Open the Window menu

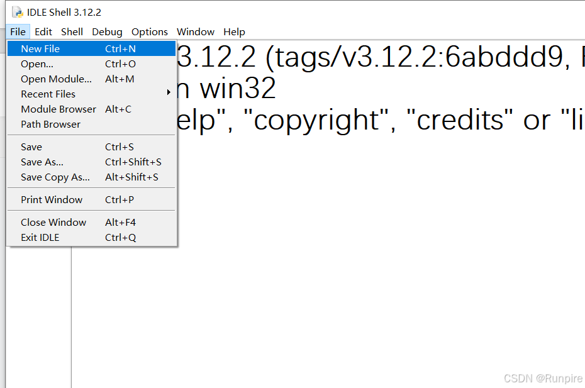(x=196, y=31)
